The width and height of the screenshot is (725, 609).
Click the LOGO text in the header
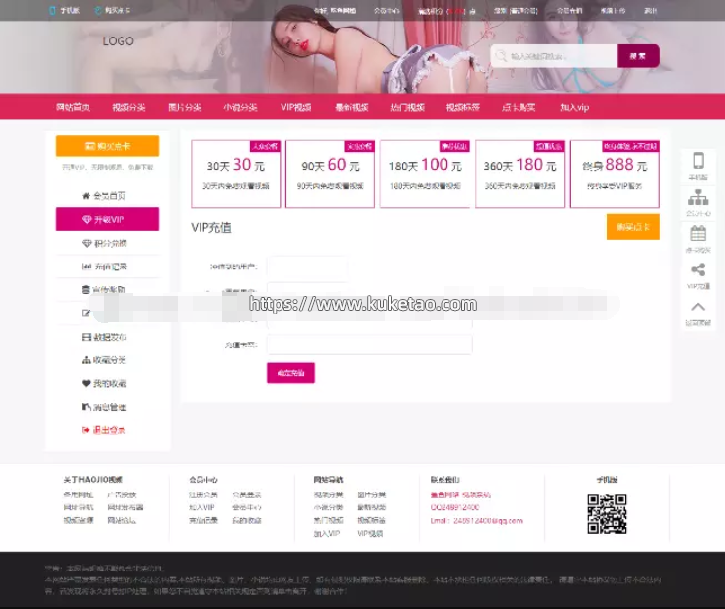pyautogui.click(x=119, y=41)
